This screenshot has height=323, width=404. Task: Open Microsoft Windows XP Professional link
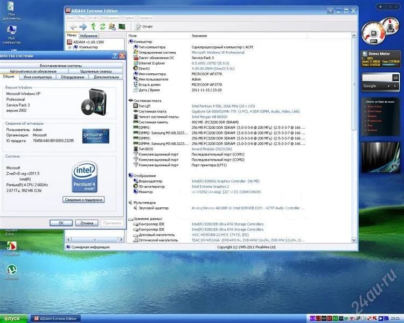point(218,53)
